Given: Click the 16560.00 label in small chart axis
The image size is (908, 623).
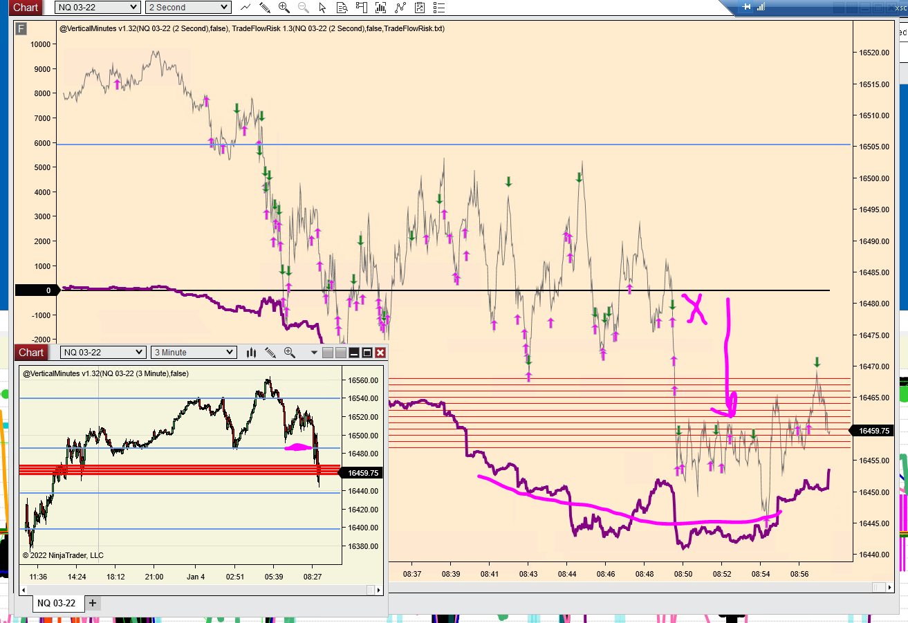Looking at the screenshot, I should (364, 380).
